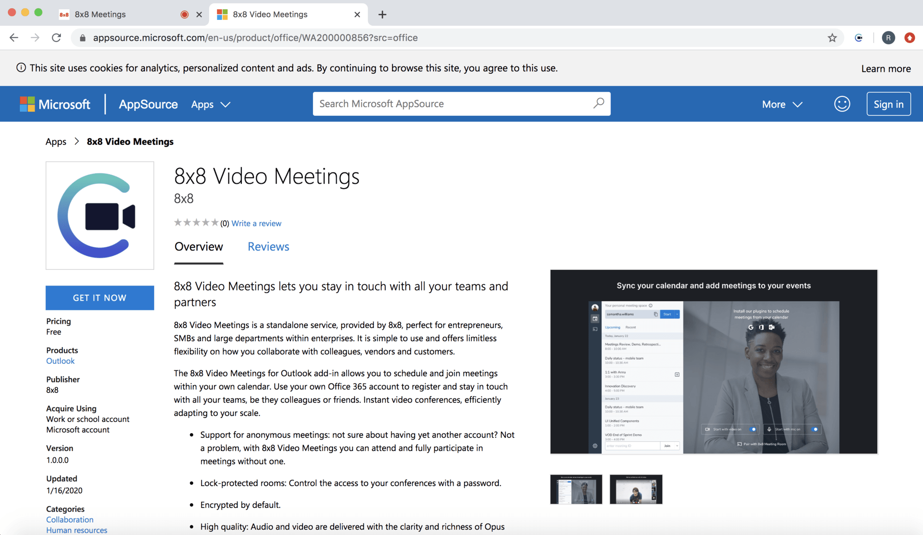Open the Overview tab
The height and width of the screenshot is (535, 923).
[198, 247]
